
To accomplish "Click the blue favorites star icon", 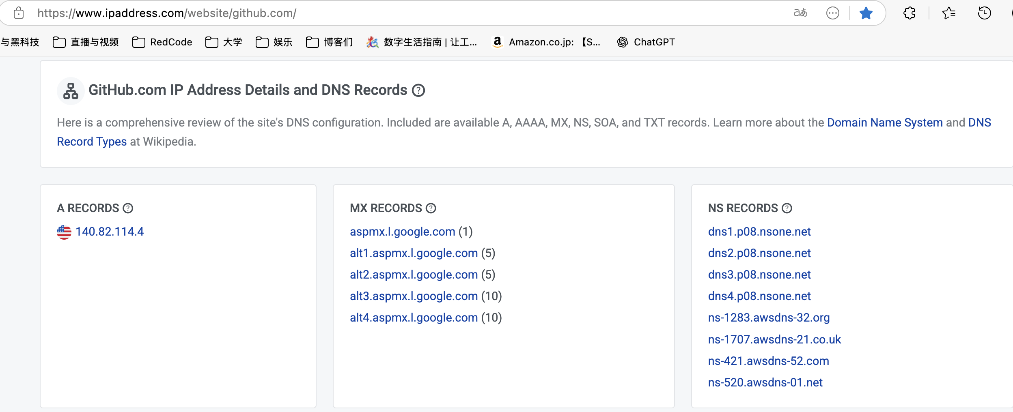I will (x=866, y=13).
